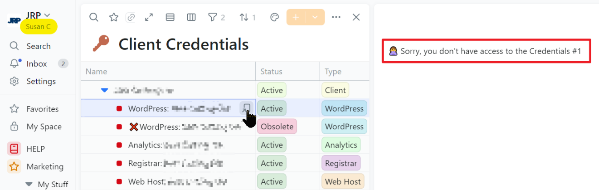Image resolution: width=599 pixels, height=190 pixels.
Task: Open the Marketing space in sidebar
Action: point(44,166)
